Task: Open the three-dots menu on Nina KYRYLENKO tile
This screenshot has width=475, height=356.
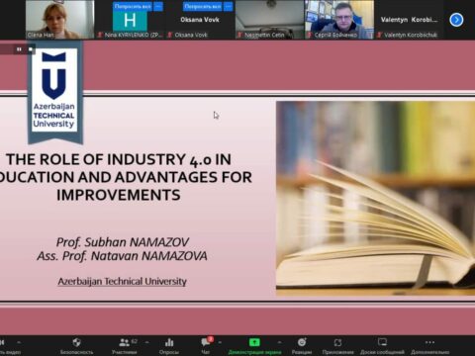Action: pos(158,6)
